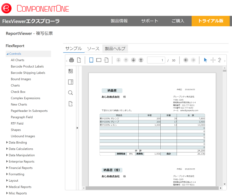232x195 pixels.
Task: Activate the move (pan) tool
Action: 213,60
